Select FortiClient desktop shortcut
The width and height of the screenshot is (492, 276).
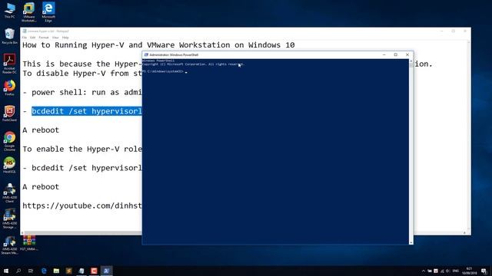[x=9, y=113]
